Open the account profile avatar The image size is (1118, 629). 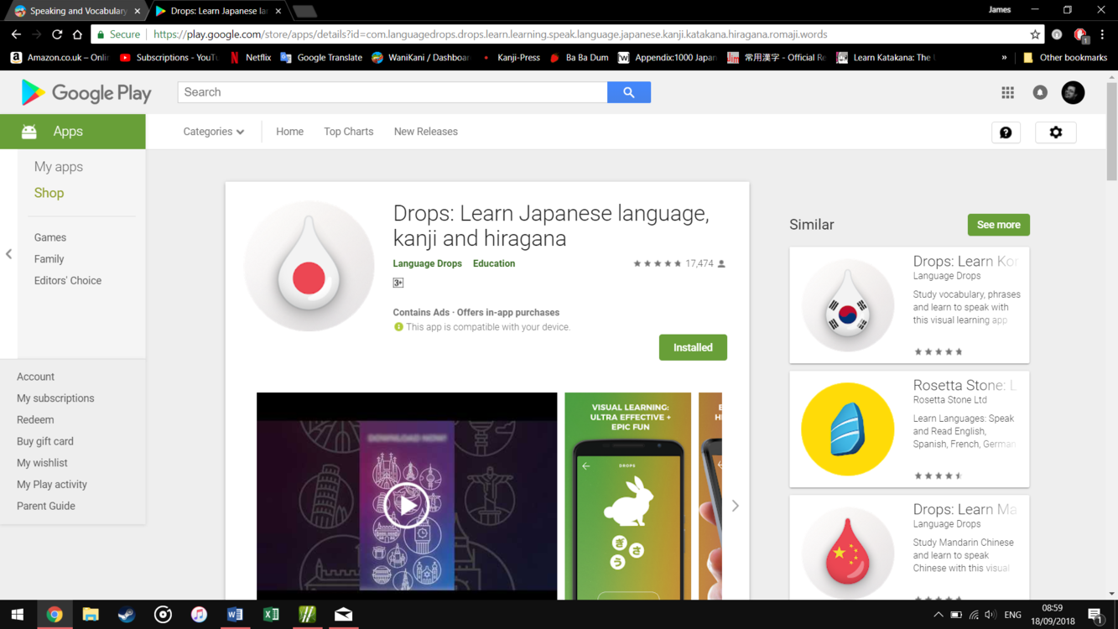(1073, 93)
